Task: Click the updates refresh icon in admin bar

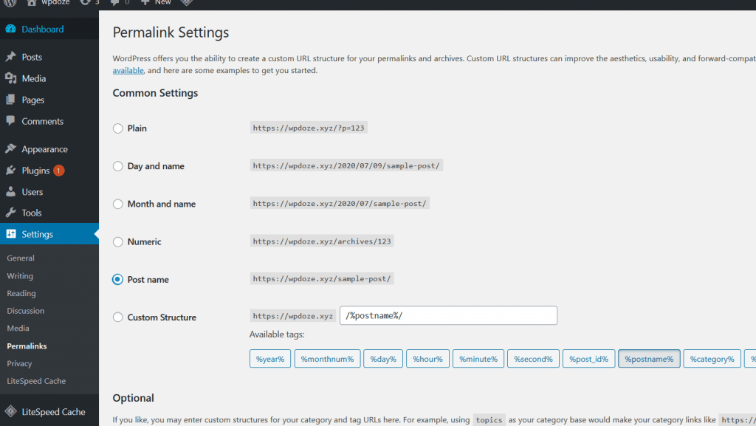Action: (85, 2)
